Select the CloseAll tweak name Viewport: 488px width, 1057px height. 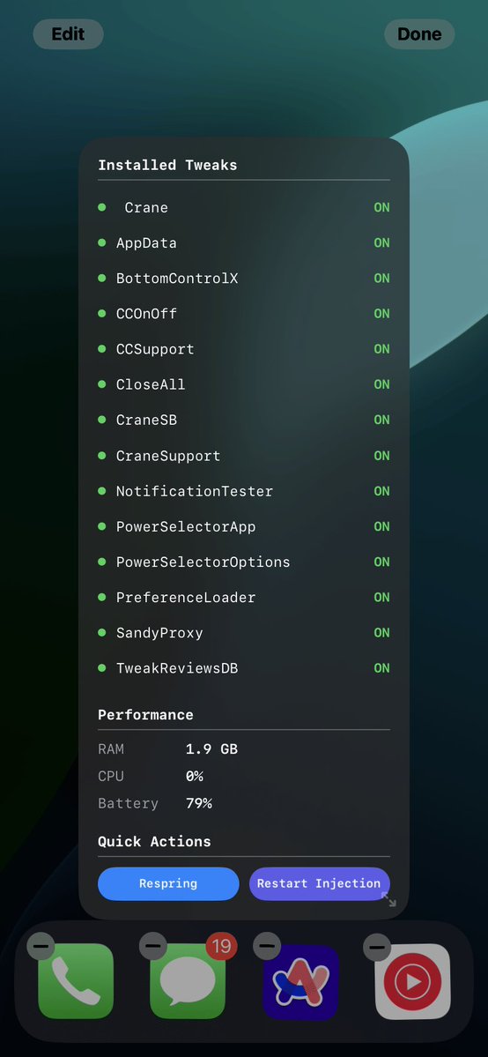tap(151, 384)
